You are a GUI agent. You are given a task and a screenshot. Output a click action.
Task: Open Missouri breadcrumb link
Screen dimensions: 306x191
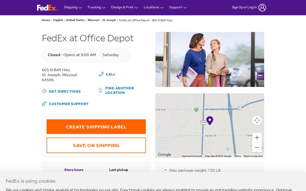[x=93, y=20]
